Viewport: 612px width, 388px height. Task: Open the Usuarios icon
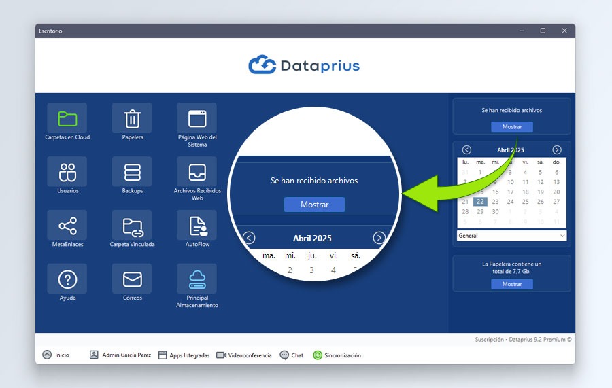click(x=67, y=172)
